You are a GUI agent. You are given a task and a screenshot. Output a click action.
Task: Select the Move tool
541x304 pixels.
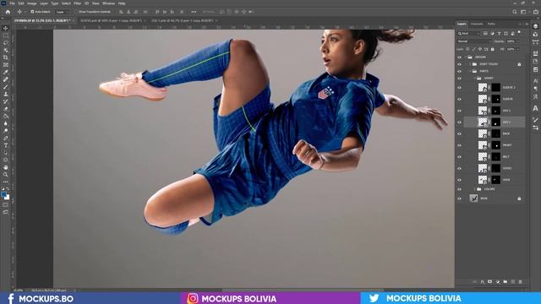[6, 28]
